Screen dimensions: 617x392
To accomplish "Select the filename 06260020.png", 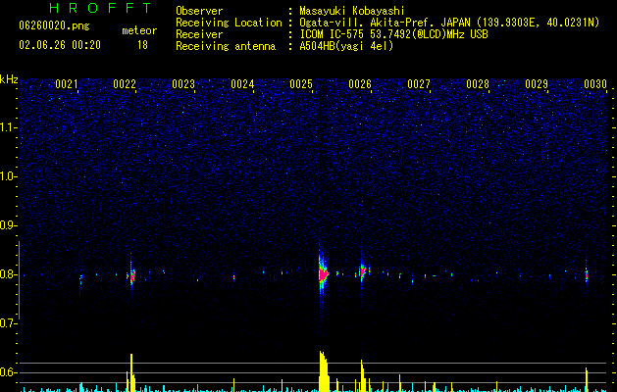I will click(54, 25).
